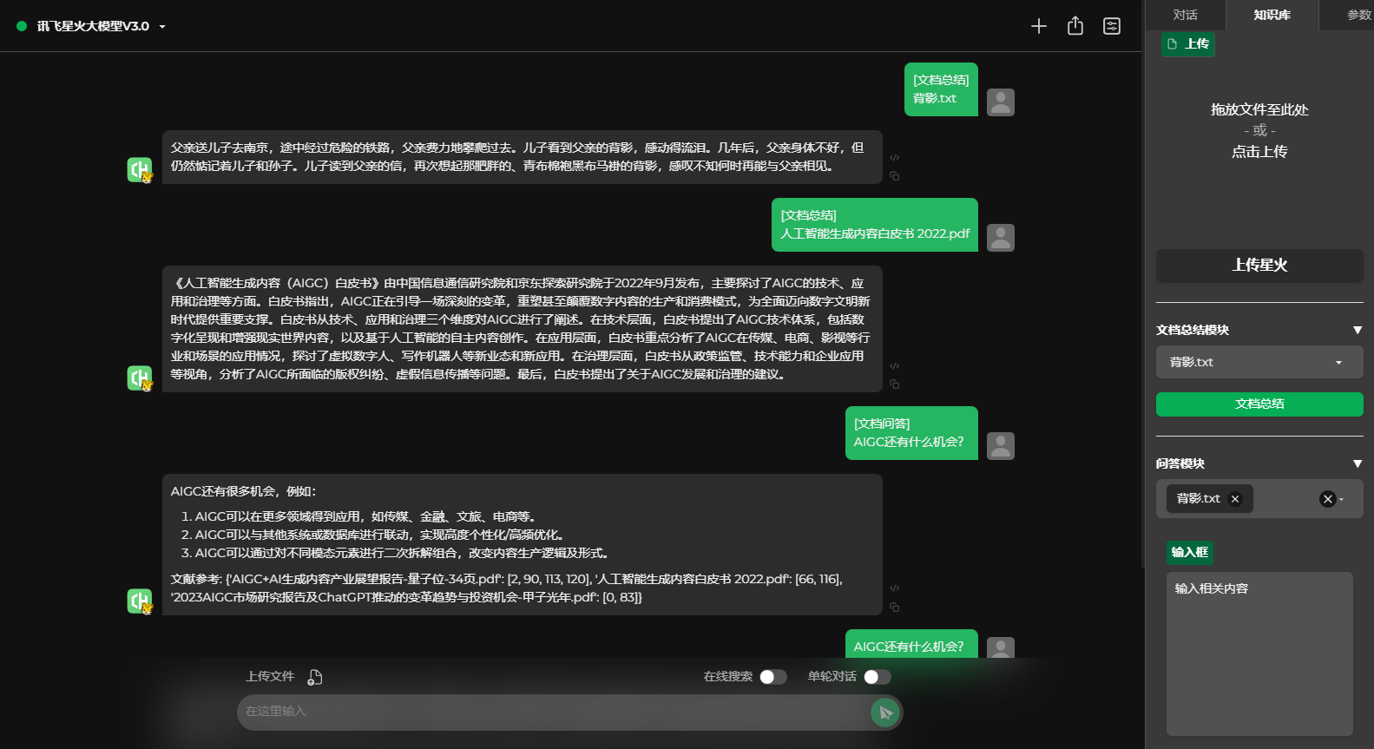Switch to the 知识库 tab

(x=1272, y=15)
